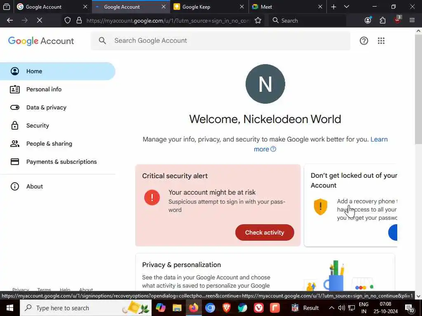Open the Security section
Image resolution: width=422 pixels, height=316 pixels.
point(58,125)
